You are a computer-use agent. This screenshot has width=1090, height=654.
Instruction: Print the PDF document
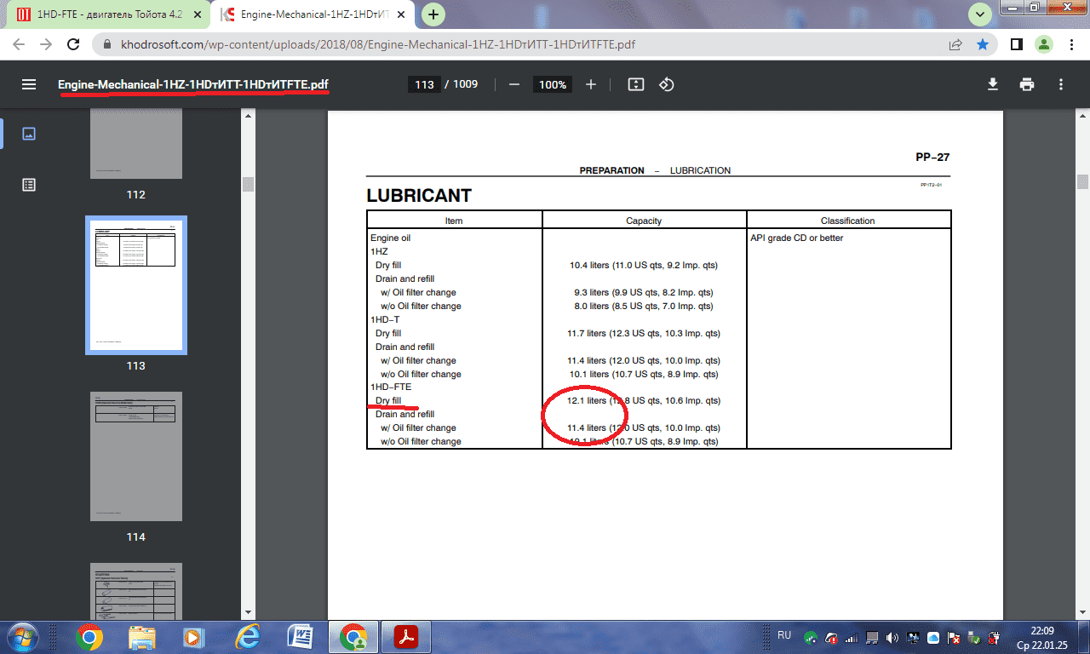pos(1027,84)
